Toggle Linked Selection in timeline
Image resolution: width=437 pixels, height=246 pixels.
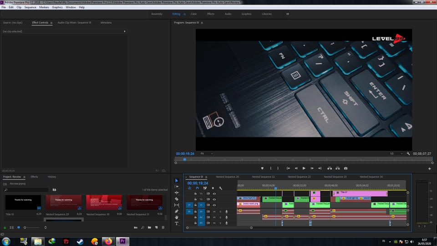pos(205,188)
